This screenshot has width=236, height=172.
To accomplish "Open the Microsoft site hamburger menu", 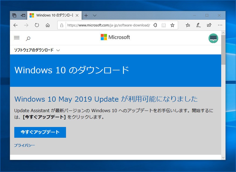I will click(x=17, y=38).
